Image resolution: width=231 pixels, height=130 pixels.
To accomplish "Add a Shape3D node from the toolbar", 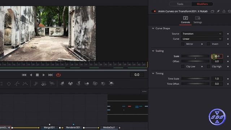I will [70, 83].
